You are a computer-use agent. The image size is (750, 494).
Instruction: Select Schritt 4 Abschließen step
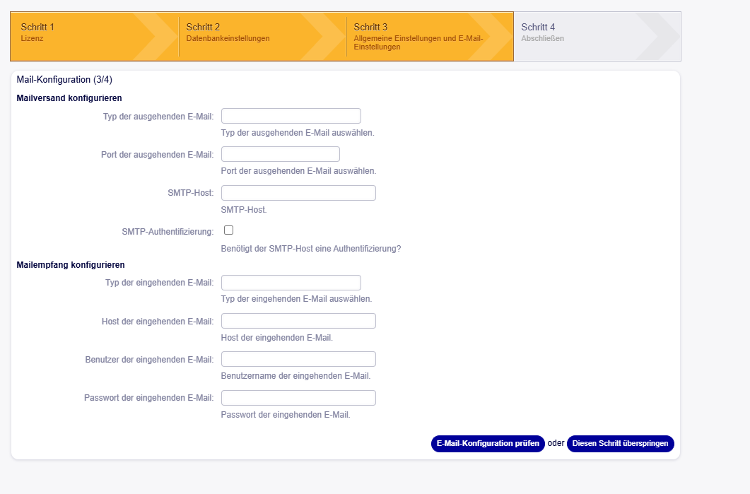tap(597, 36)
